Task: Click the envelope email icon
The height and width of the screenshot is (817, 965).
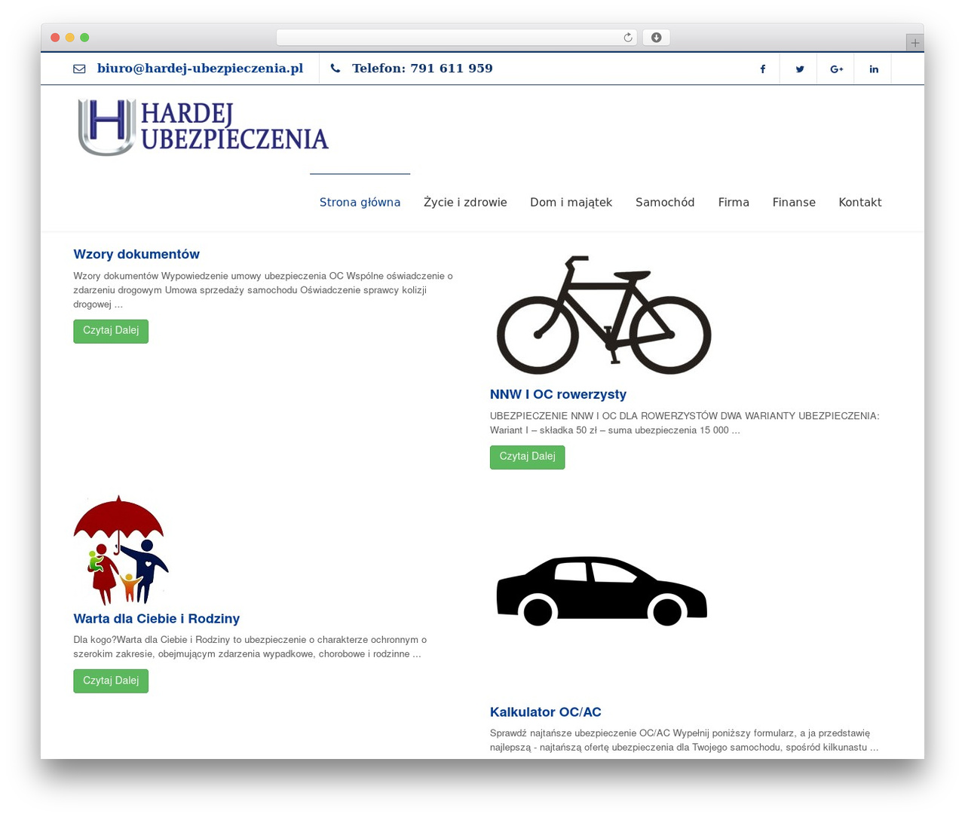Action: (x=79, y=69)
